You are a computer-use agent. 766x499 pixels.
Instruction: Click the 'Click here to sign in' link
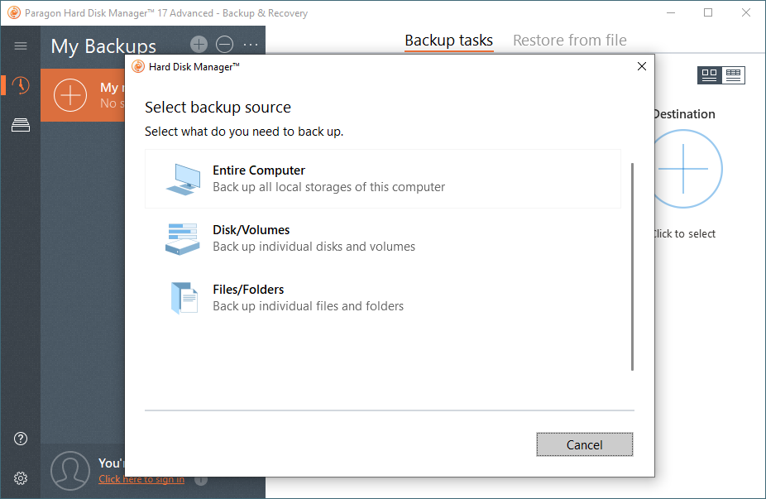coord(141,479)
